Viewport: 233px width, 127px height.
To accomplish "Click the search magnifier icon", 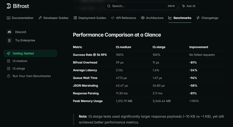I will [x=109, y=6].
